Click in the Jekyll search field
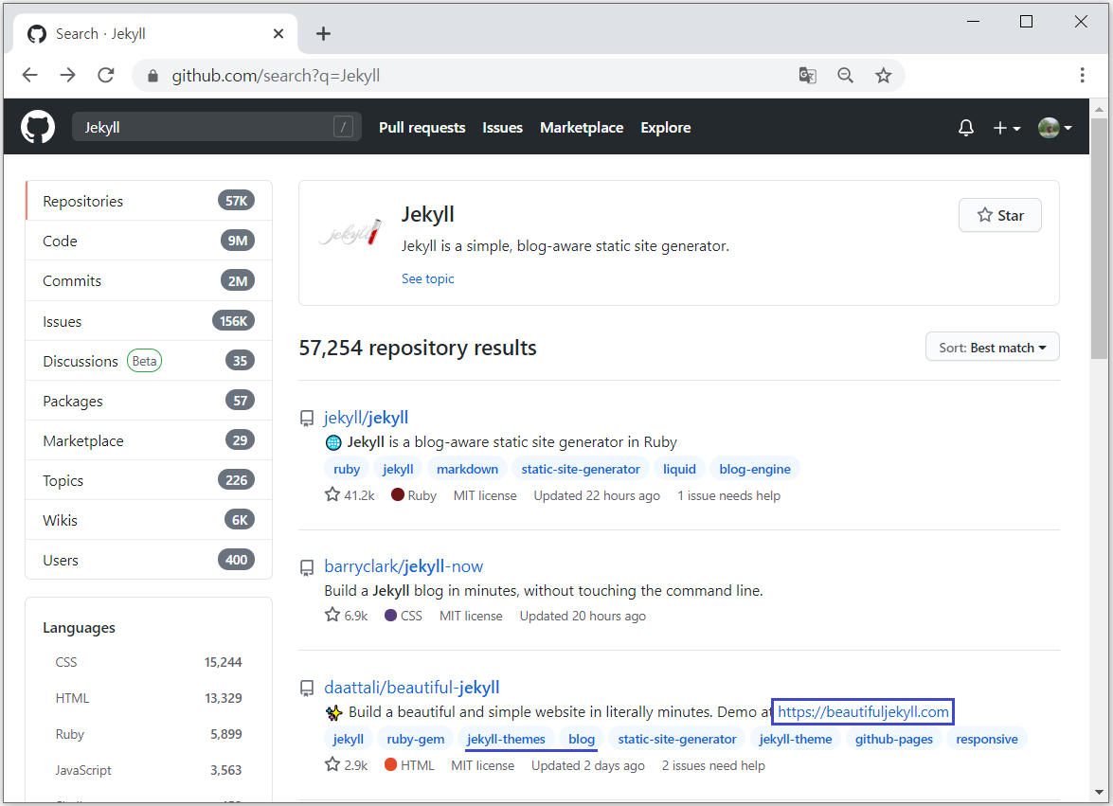The height and width of the screenshot is (806, 1113). 217,127
